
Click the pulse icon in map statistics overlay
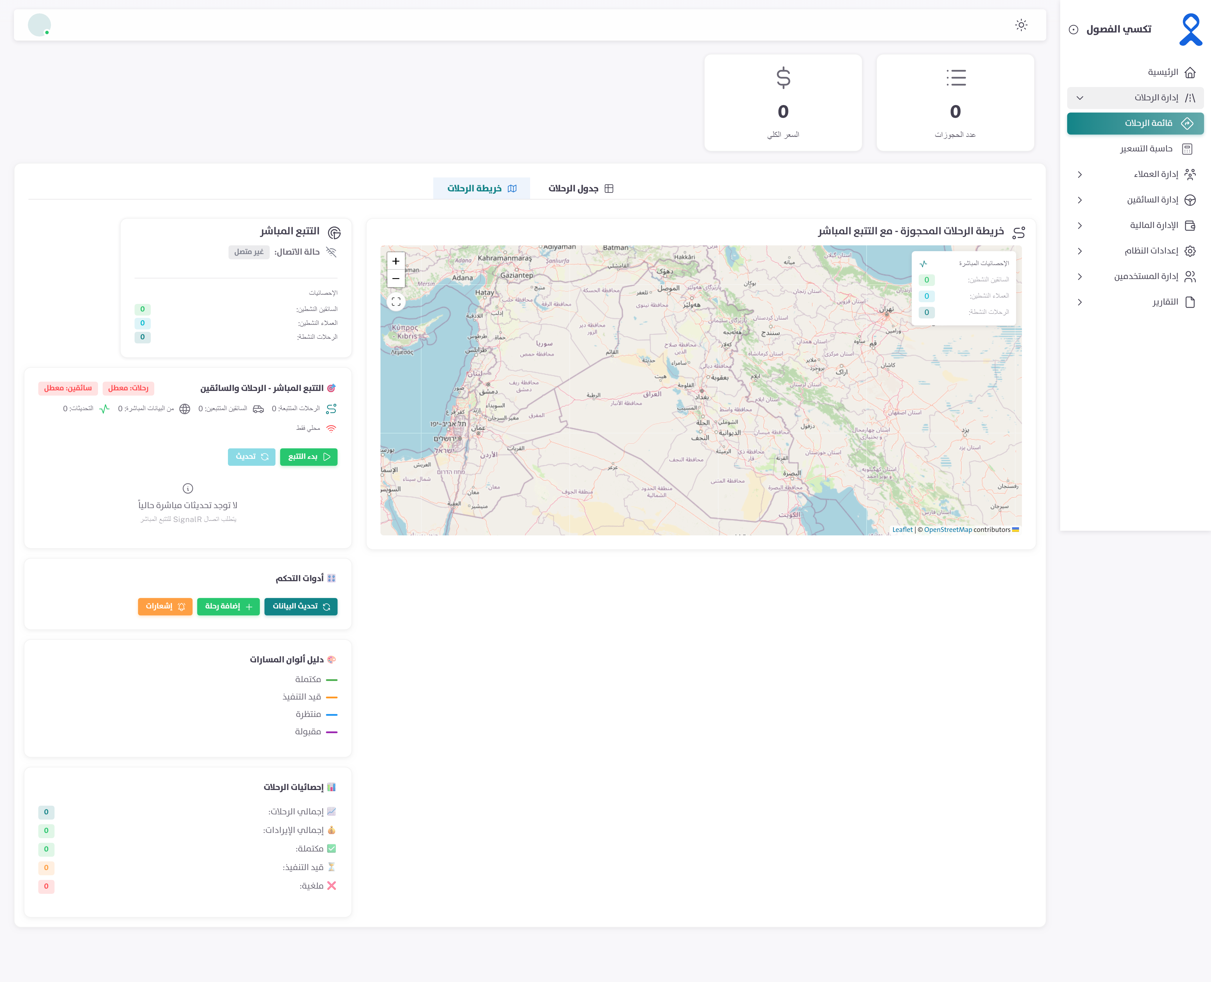(x=923, y=264)
